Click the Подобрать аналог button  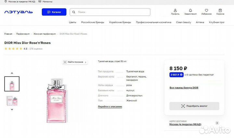tap(194, 106)
